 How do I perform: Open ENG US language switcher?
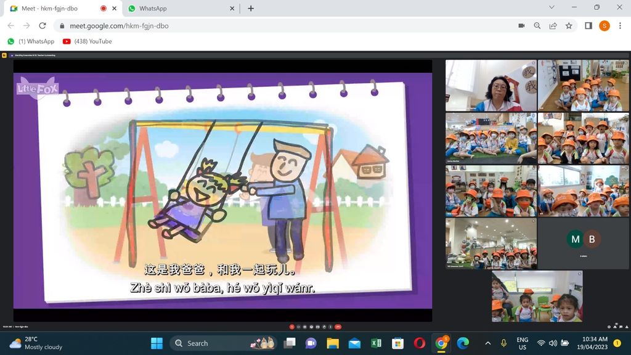[x=523, y=343]
